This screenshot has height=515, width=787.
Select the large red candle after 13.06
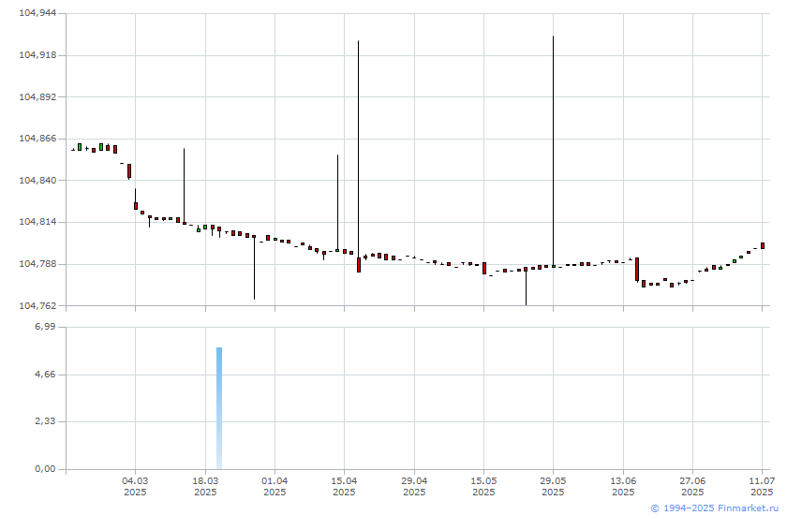(637, 270)
